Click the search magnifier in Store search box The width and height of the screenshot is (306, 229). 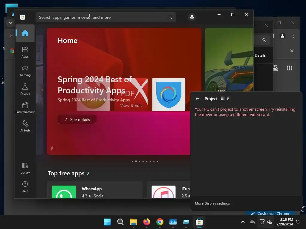170,17
